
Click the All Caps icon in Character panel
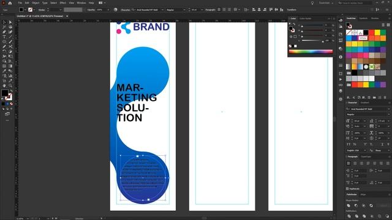[x=349, y=144]
